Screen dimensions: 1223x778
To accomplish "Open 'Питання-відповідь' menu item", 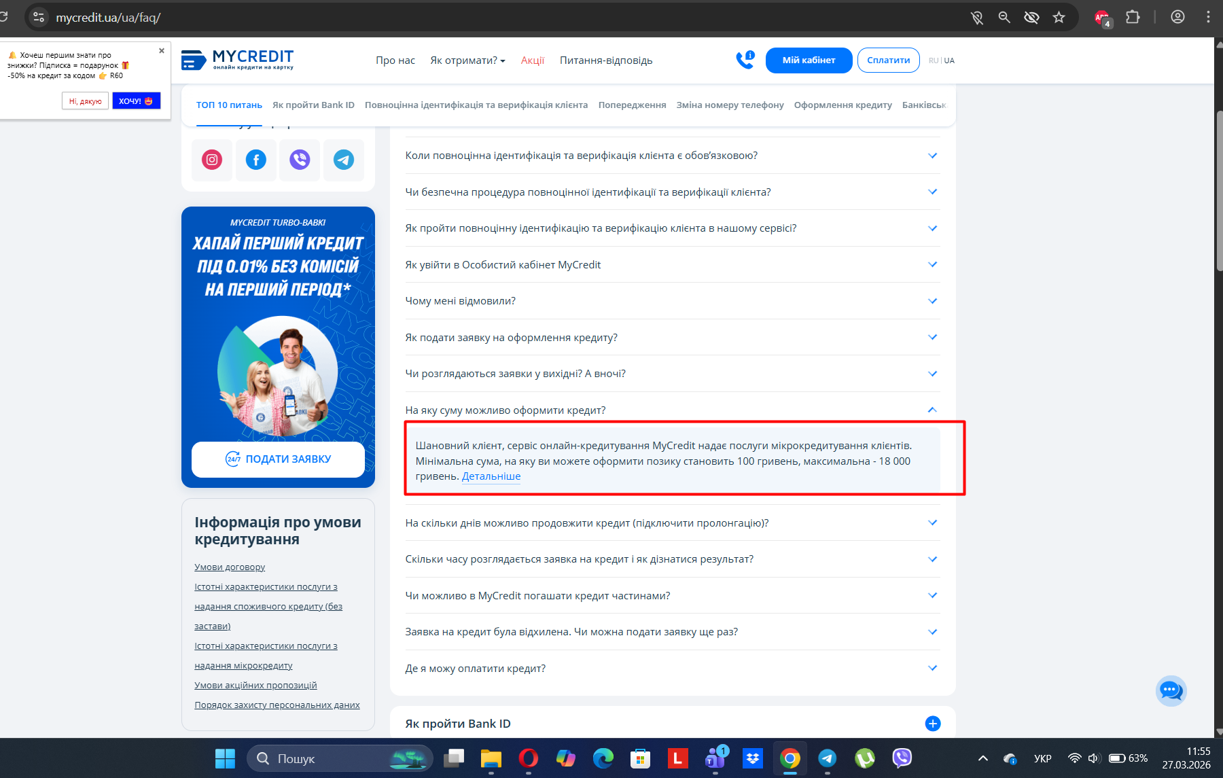I will click(x=606, y=60).
